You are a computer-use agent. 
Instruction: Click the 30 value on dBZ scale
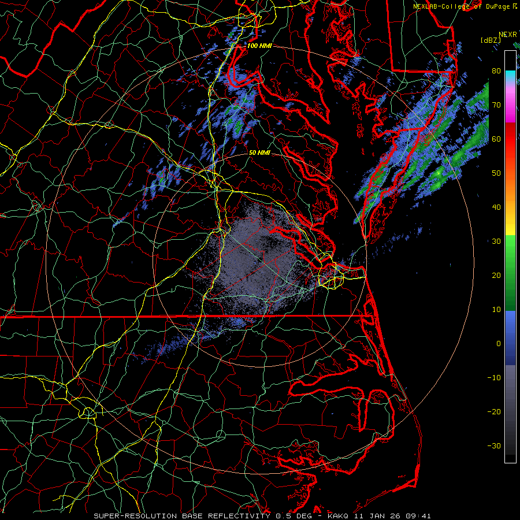click(496, 242)
